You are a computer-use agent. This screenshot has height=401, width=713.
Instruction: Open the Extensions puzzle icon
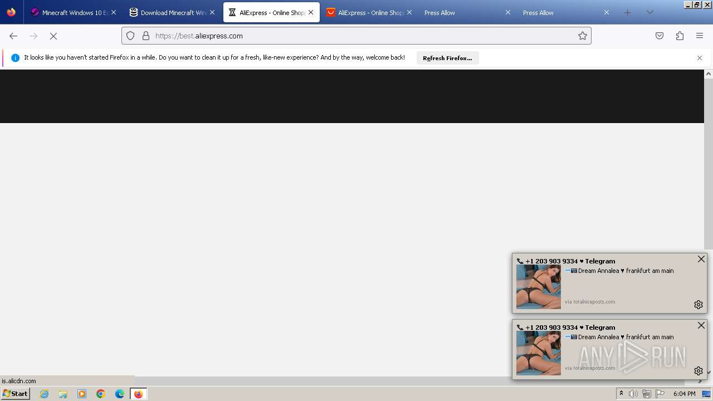click(680, 36)
